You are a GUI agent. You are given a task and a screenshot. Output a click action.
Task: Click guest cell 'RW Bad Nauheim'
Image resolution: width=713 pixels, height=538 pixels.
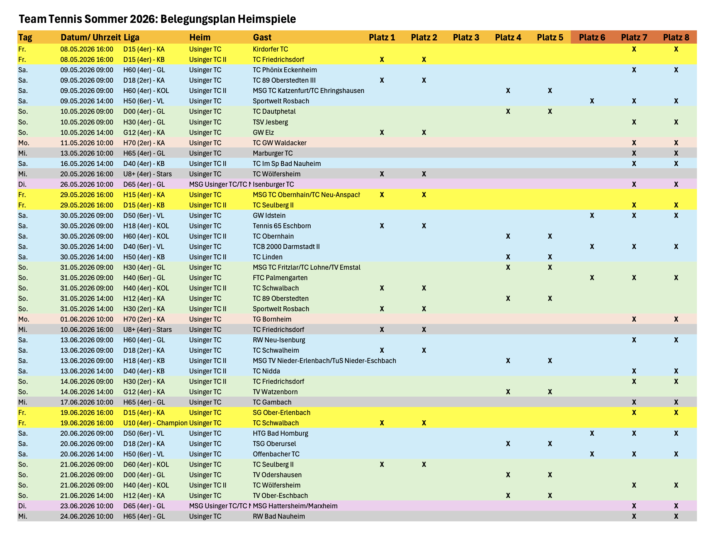coord(279,516)
